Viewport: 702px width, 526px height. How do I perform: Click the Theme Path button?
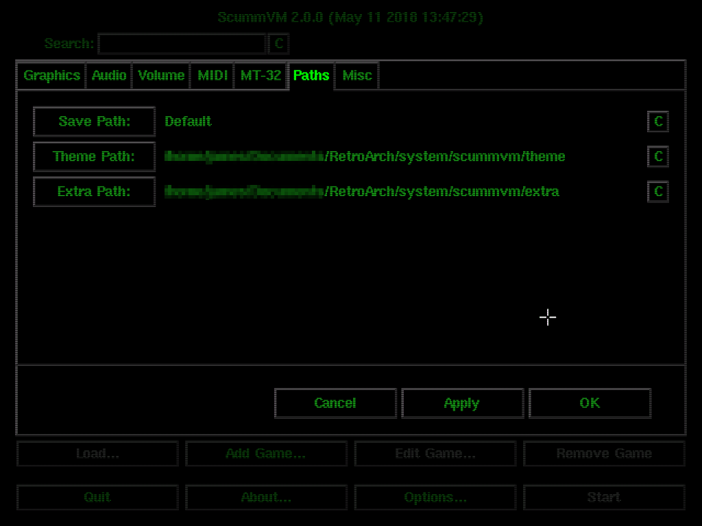click(x=95, y=157)
